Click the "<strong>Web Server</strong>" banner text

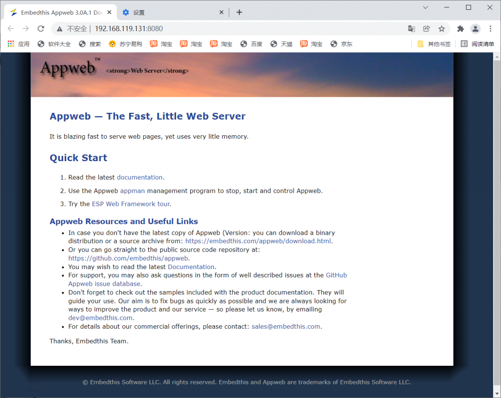coord(147,71)
